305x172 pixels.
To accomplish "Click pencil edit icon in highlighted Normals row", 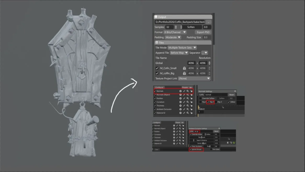I will 184,91.
